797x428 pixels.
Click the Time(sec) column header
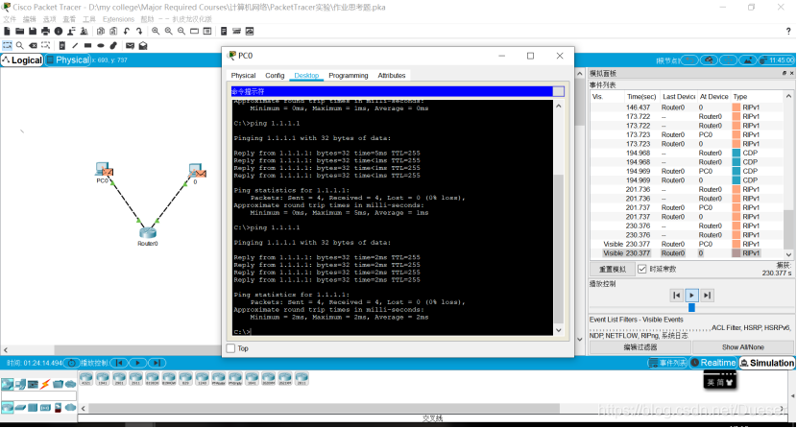641,97
